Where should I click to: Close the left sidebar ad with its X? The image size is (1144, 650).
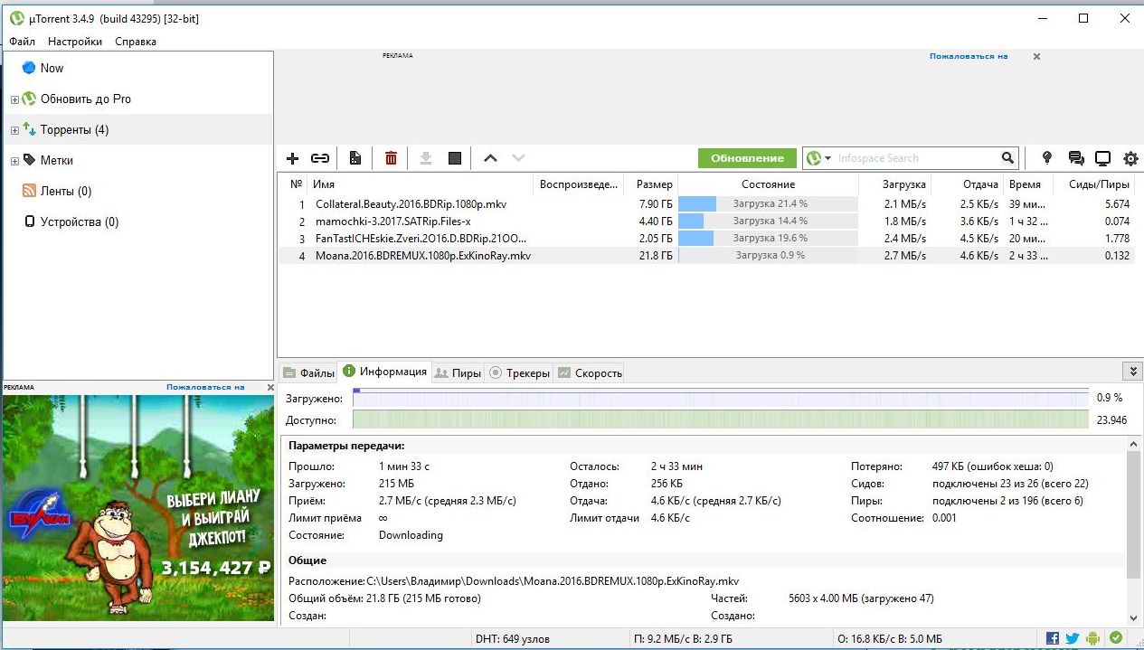(x=269, y=387)
